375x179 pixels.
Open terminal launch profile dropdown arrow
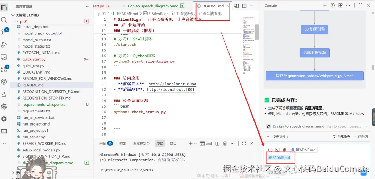195,143
